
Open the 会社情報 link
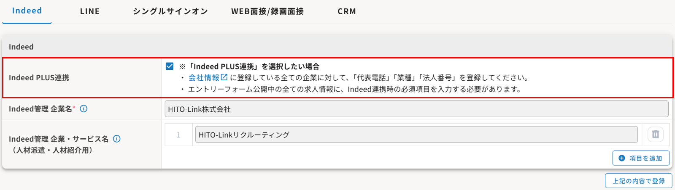pyautogui.click(x=204, y=77)
